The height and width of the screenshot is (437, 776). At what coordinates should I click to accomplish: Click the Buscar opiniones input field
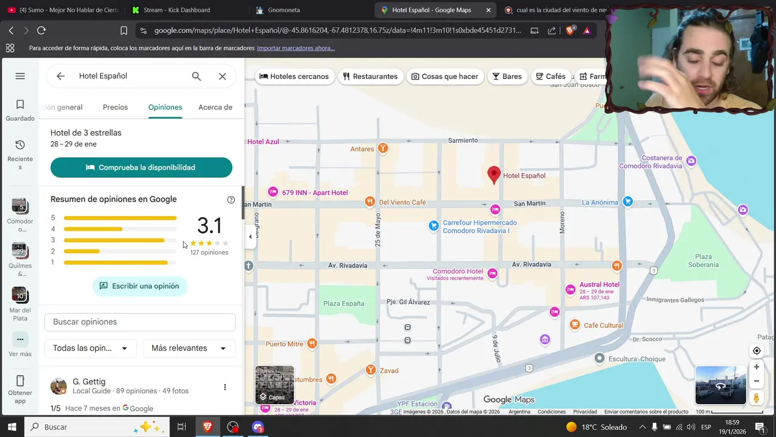coord(140,322)
